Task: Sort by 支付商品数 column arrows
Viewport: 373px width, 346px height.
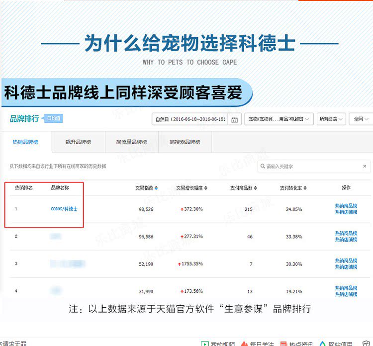Action: pos(256,188)
